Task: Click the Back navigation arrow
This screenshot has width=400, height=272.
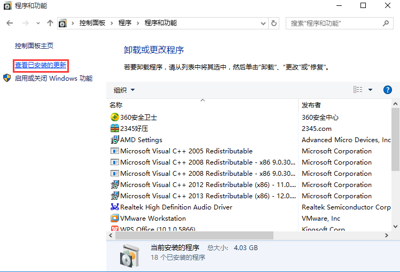Action: point(10,24)
